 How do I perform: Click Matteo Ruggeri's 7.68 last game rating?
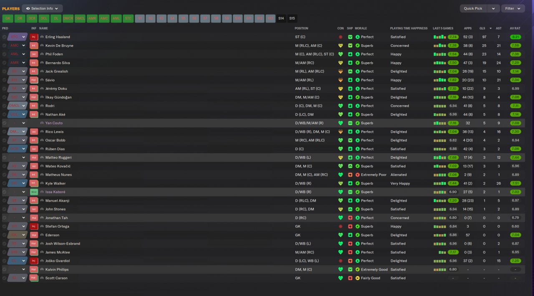click(x=453, y=158)
